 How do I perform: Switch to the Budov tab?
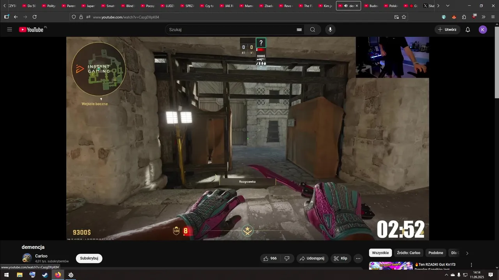pos(371,6)
